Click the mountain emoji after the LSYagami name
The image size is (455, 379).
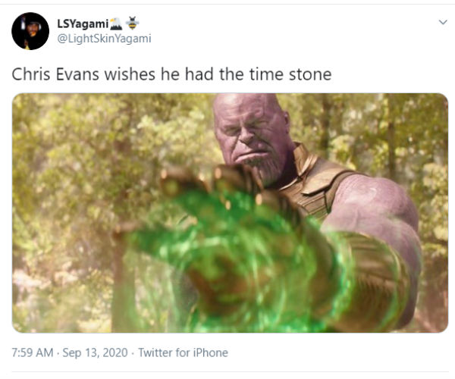click(116, 23)
